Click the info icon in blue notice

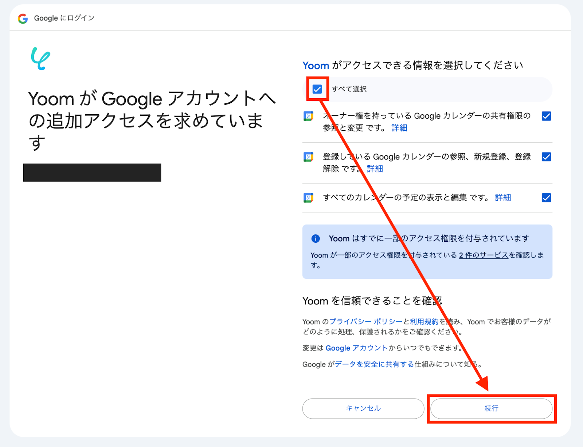(316, 238)
